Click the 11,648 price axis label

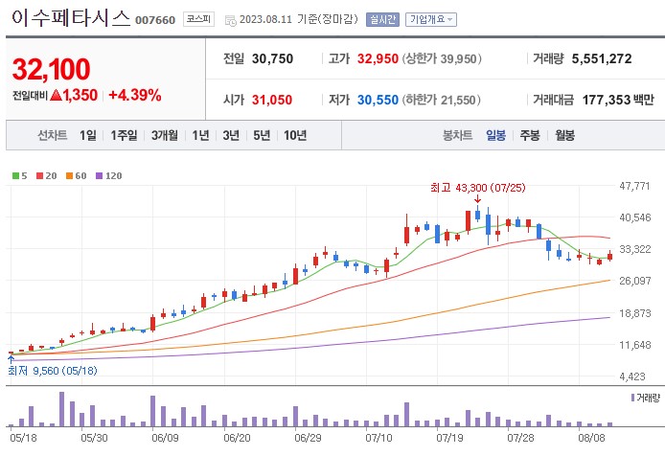[x=634, y=345]
